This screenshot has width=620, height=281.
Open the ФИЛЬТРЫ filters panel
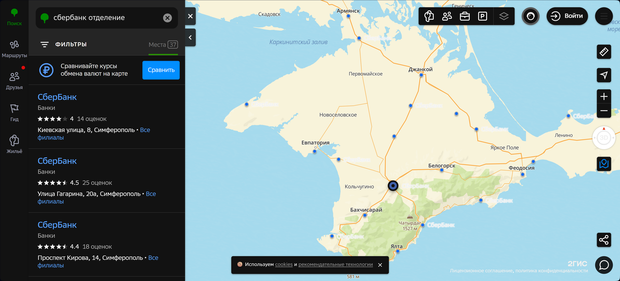tap(64, 44)
